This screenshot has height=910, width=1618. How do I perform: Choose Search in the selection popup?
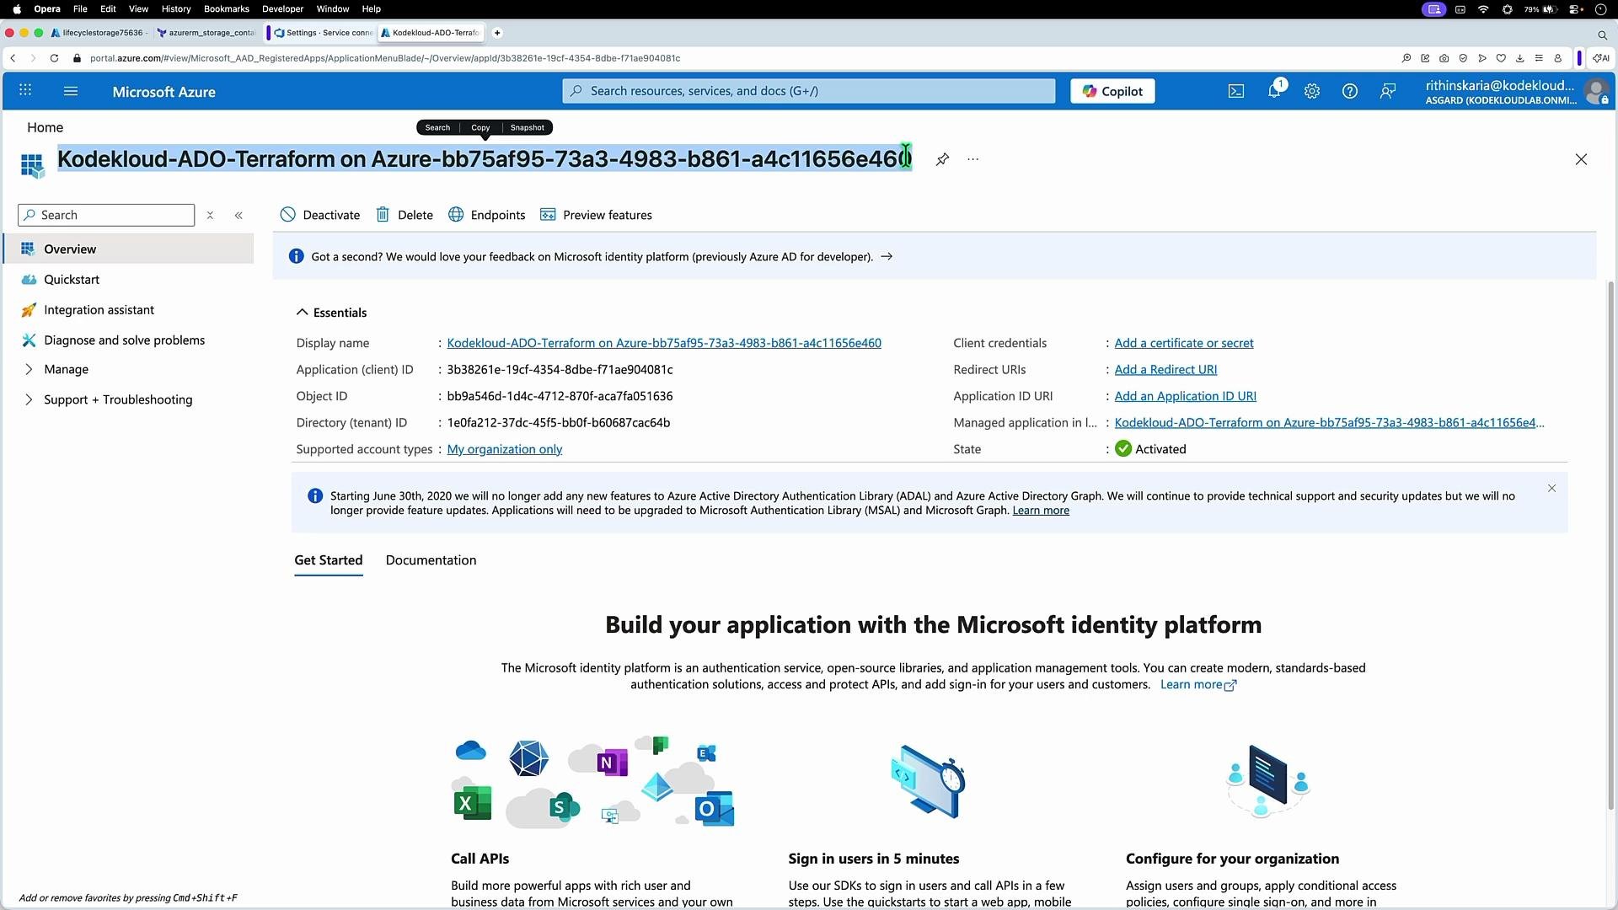click(x=437, y=127)
